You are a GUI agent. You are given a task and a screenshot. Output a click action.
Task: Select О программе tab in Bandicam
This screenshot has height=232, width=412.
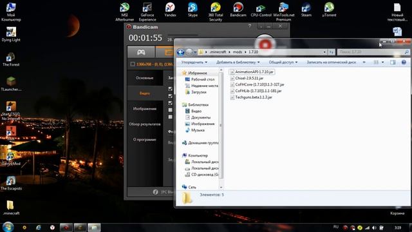(x=145, y=139)
